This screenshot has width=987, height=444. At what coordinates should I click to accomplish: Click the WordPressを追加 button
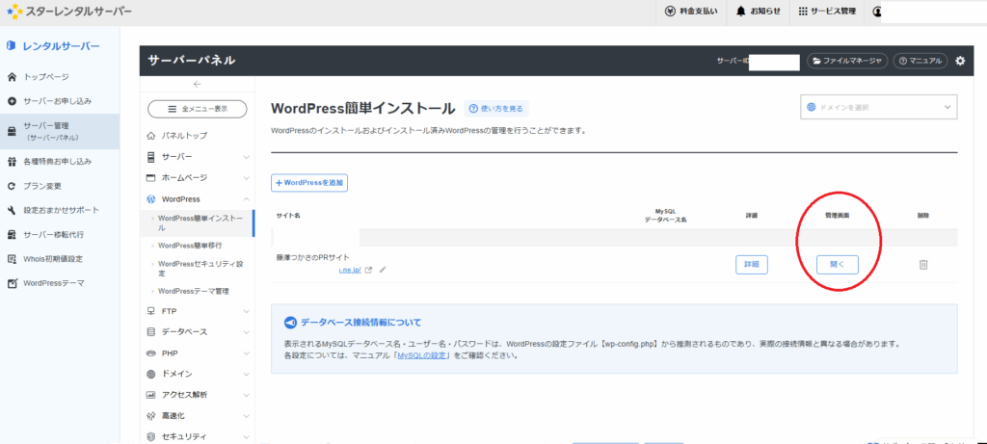pos(309,182)
